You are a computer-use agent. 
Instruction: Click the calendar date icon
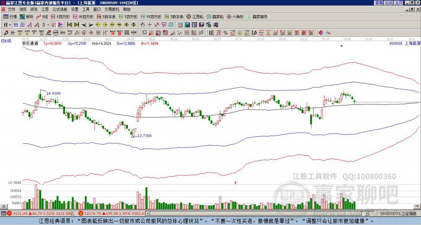click(x=180, y=25)
